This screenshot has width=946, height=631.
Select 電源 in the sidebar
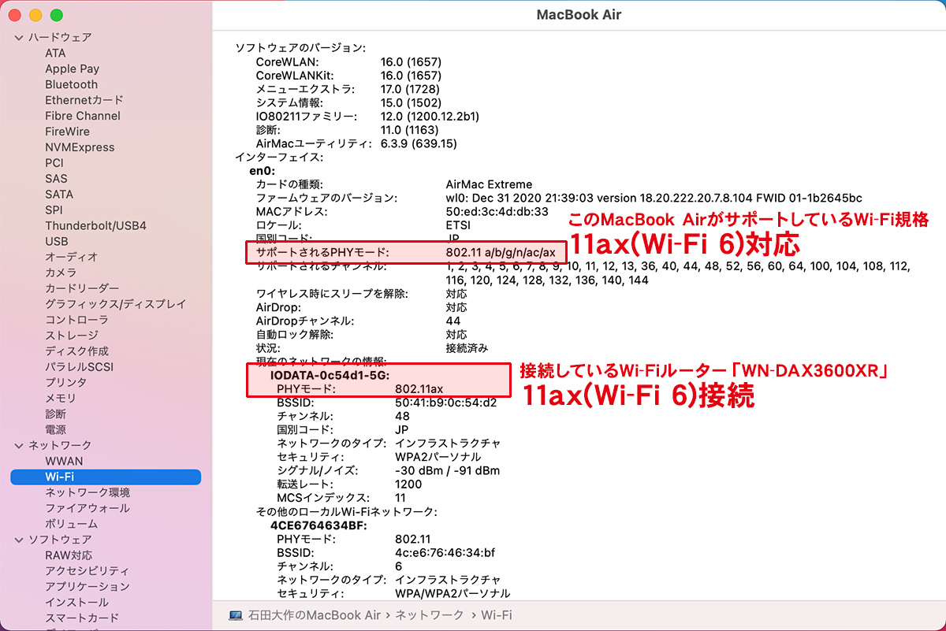55,429
